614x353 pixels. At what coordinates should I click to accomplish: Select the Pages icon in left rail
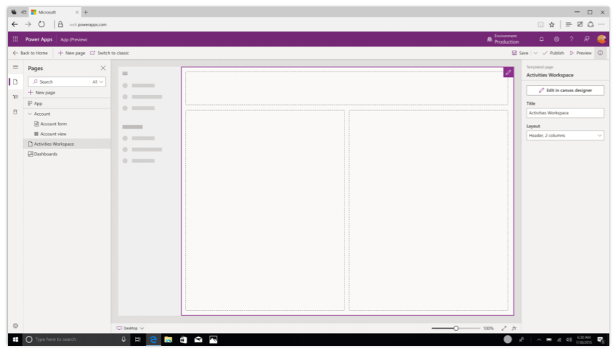pos(15,82)
